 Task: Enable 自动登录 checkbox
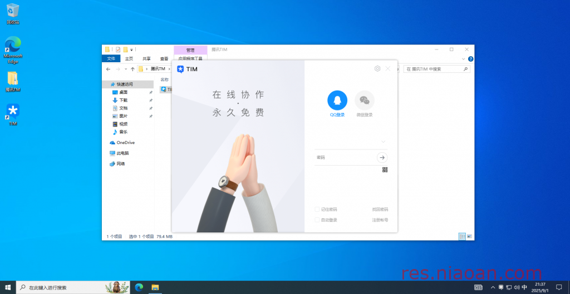317,220
